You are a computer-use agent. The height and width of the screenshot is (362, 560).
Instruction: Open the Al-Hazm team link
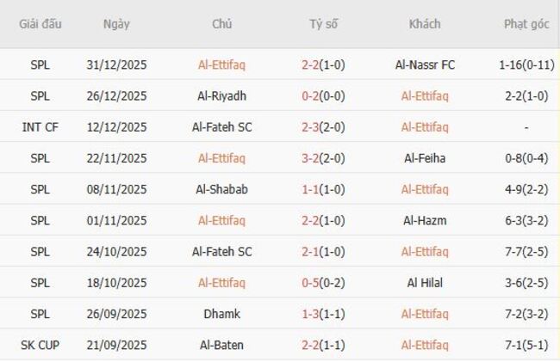point(425,220)
